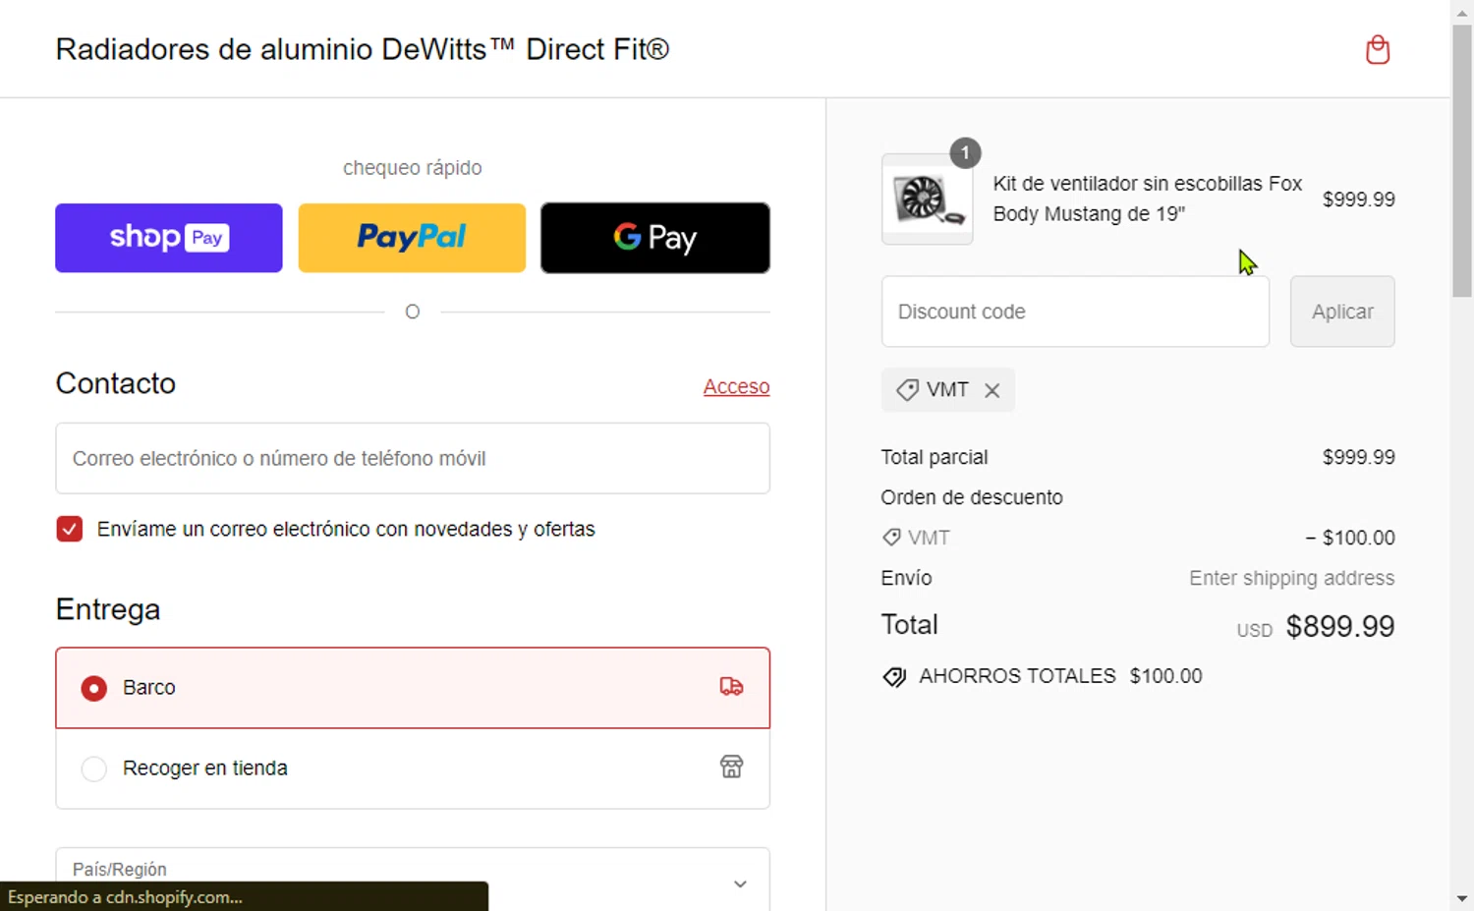Viewport: 1474px width, 911px height.
Task: Remove the VMT discount code tag
Action: pos(992,390)
